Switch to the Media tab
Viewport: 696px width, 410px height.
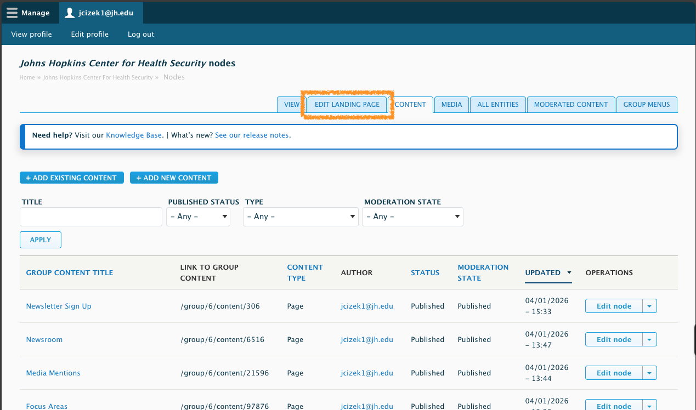tap(451, 104)
